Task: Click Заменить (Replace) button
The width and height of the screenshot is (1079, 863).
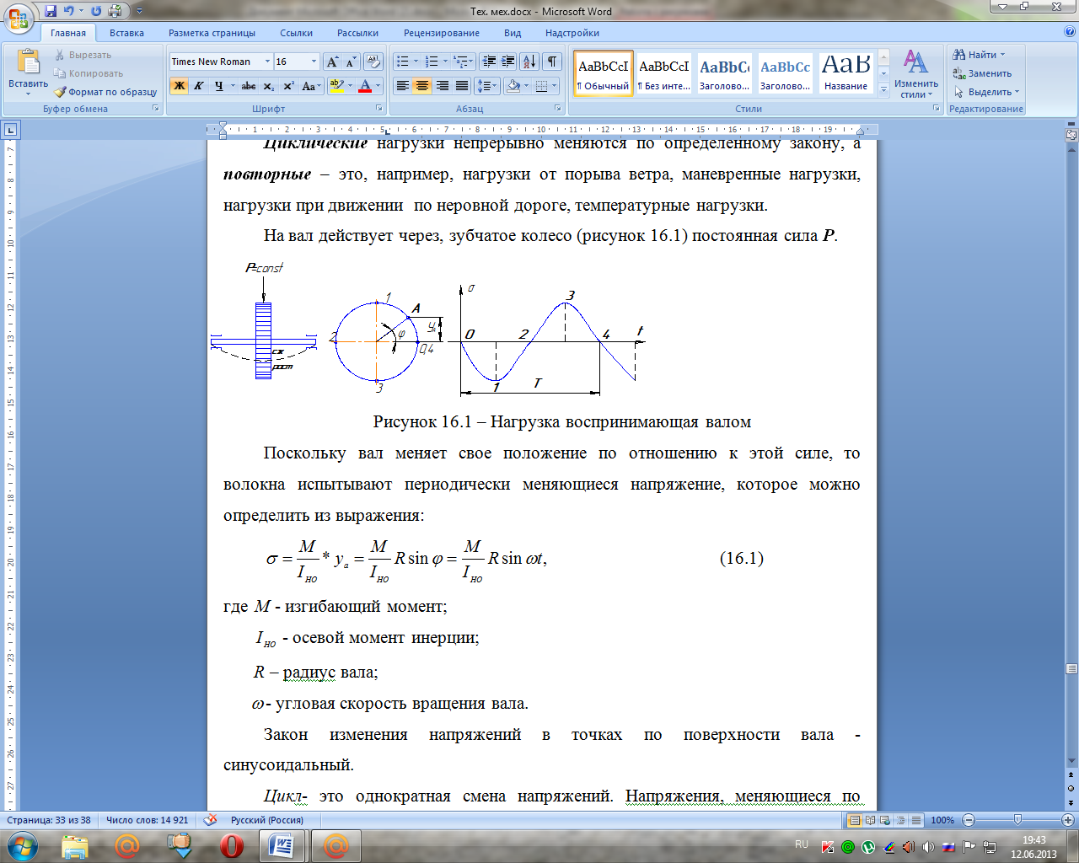Action: [982, 73]
